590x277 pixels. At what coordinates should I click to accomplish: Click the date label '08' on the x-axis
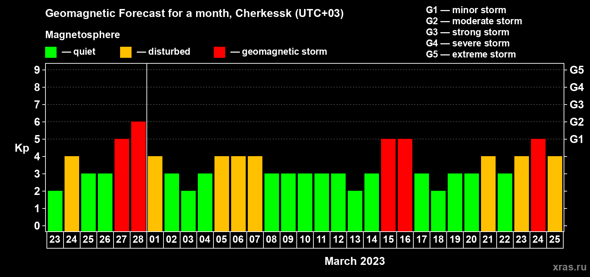coord(271,240)
